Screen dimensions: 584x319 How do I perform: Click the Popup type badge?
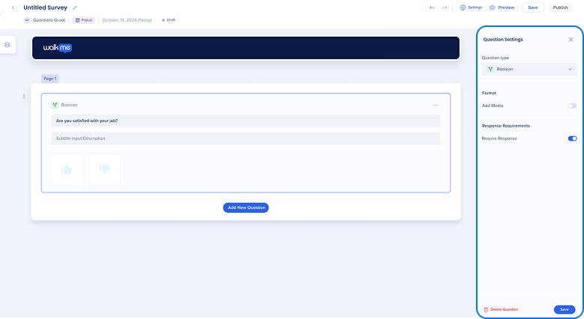(x=84, y=20)
